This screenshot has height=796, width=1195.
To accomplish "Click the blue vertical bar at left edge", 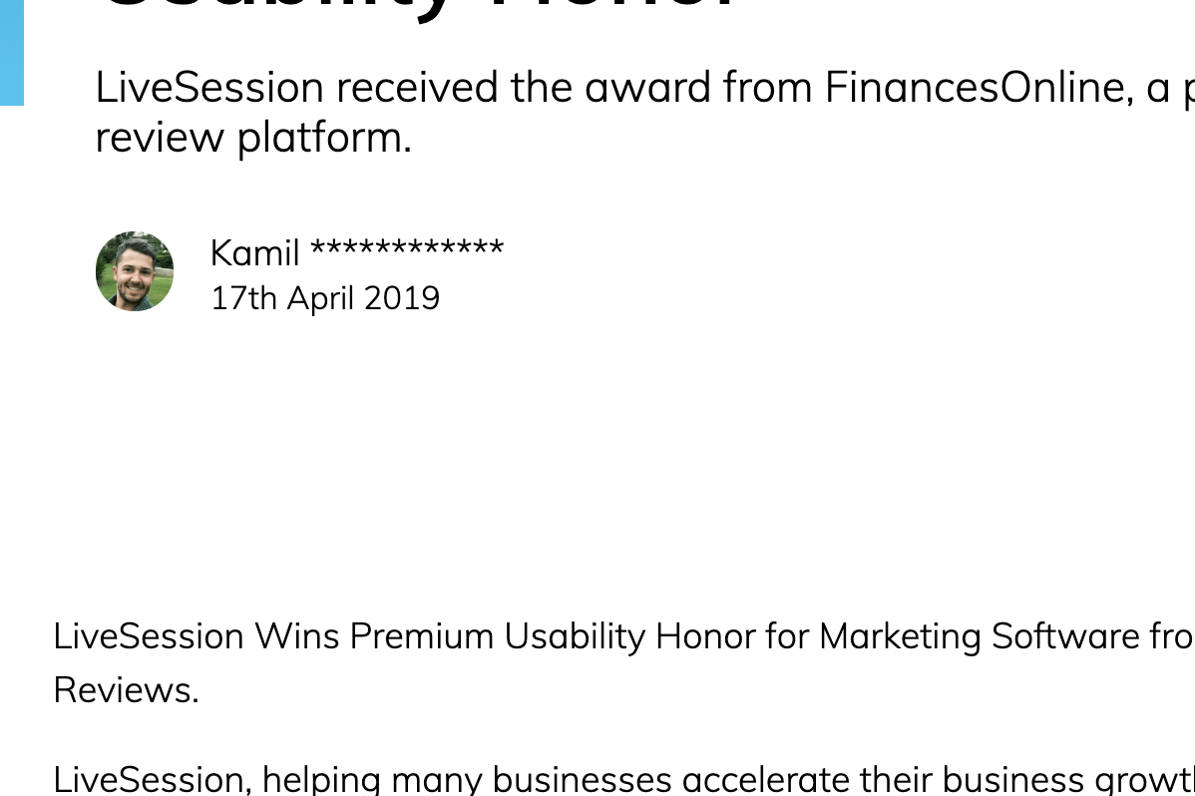I will click(x=11, y=50).
